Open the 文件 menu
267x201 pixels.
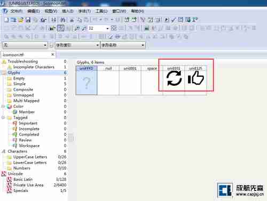pyautogui.click(x=16, y=11)
